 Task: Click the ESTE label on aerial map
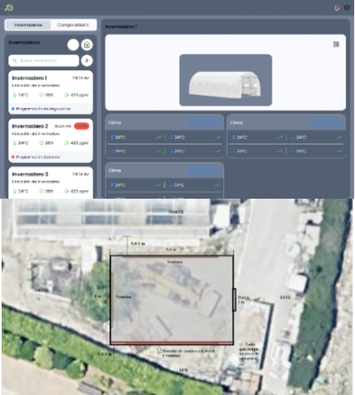(285, 297)
